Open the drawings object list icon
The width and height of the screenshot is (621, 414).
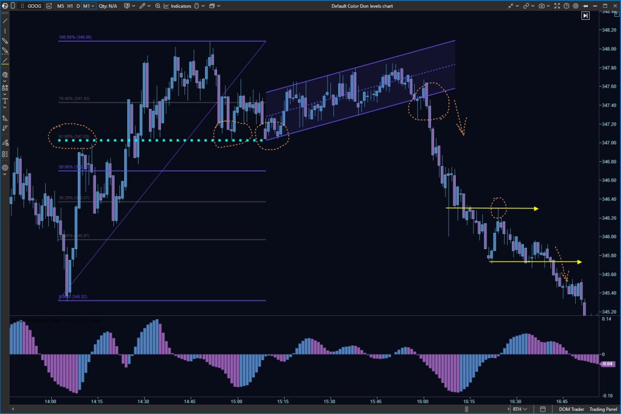coord(5,154)
